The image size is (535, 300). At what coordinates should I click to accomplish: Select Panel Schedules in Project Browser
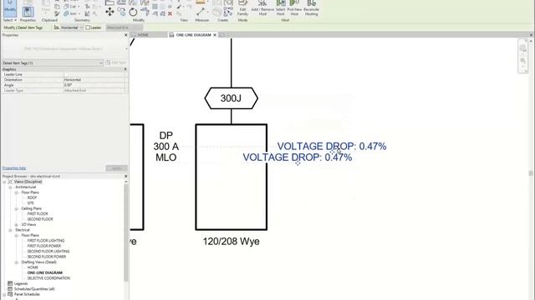[27, 294]
